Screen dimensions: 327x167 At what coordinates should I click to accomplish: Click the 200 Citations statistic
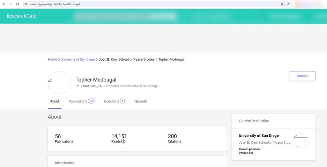tap(175, 138)
